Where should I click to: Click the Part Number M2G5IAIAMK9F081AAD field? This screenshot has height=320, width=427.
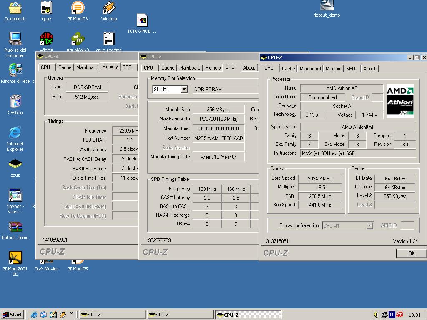(219, 138)
